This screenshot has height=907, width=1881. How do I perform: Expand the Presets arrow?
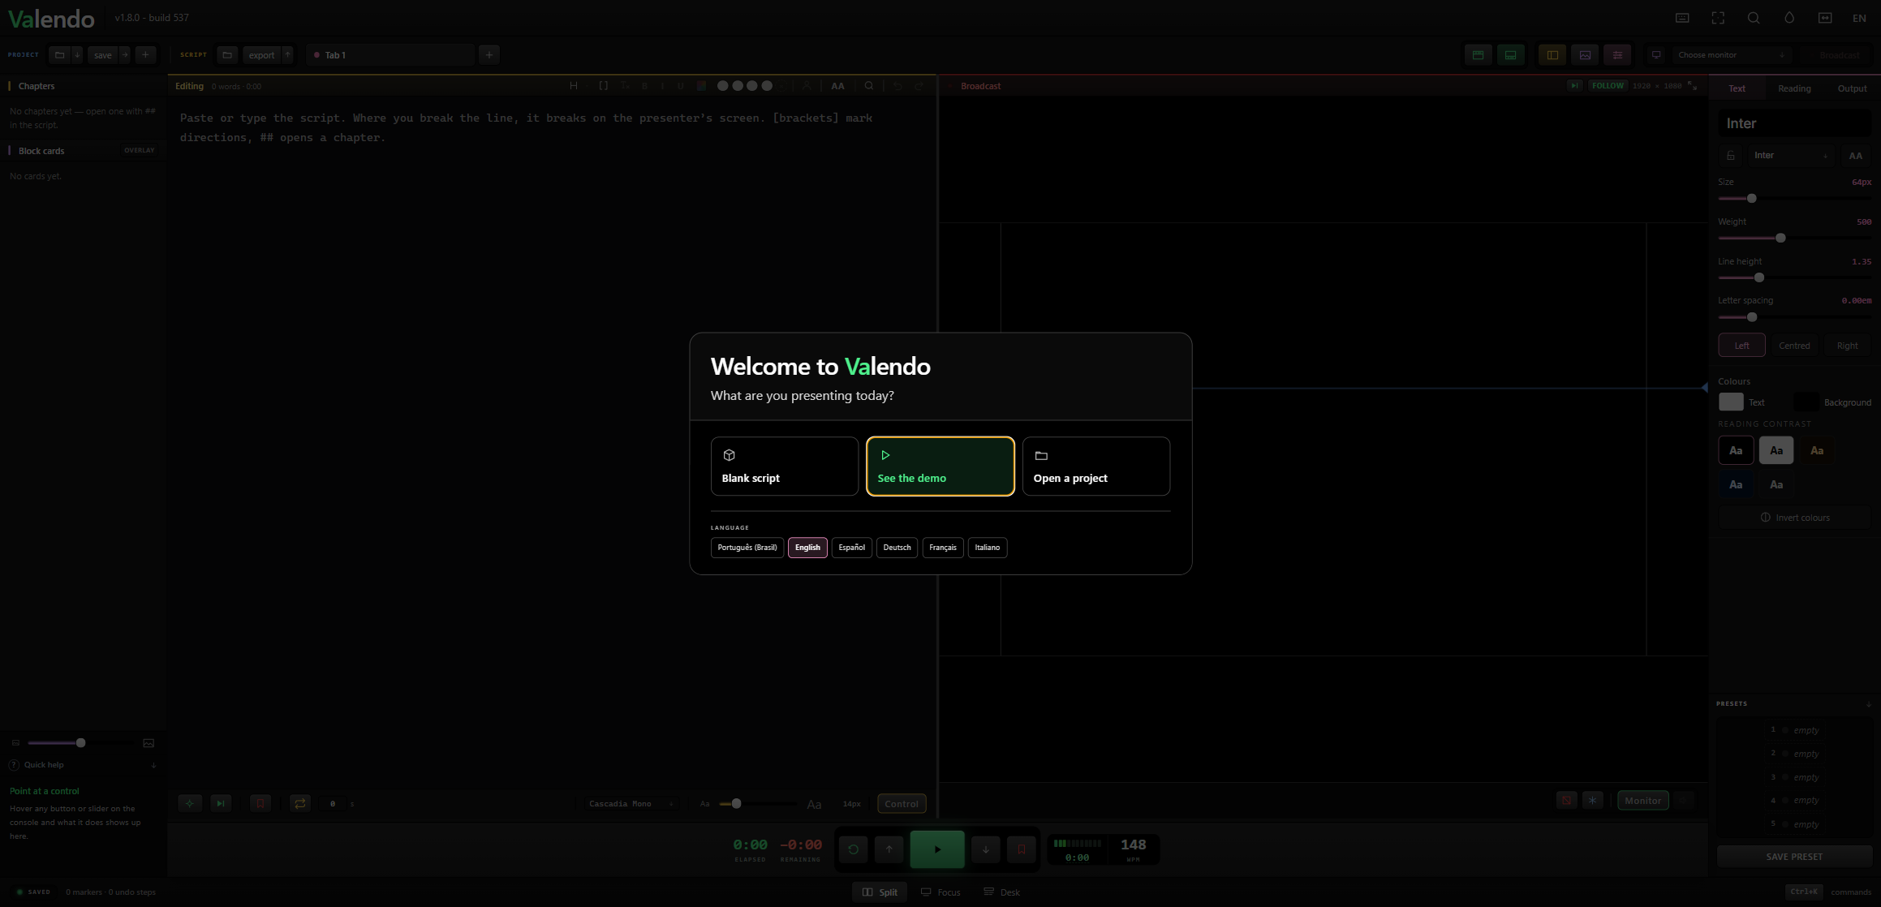(x=1869, y=704)
